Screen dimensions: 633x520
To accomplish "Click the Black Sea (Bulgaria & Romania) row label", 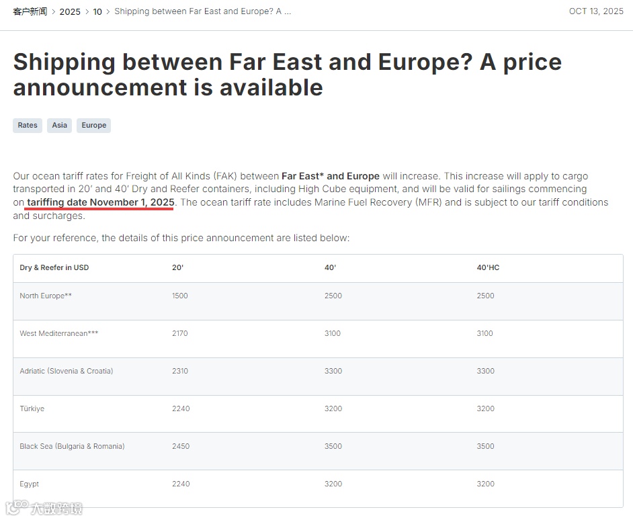I will [x=72, y=446].
